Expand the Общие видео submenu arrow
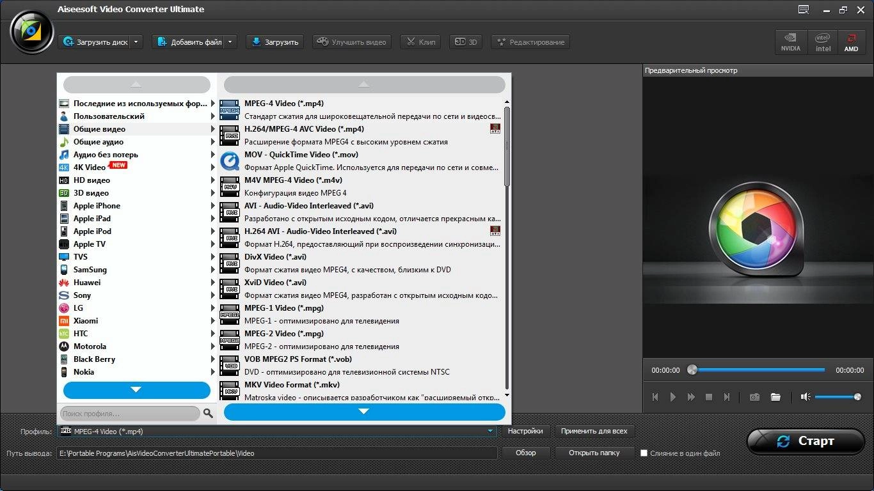874x491 pixels. pyautogui.click(x=213, y=129)
